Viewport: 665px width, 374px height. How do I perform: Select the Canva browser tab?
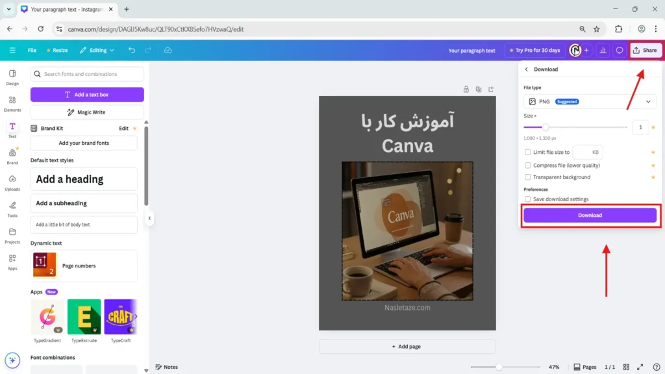[x=67, y=9]
